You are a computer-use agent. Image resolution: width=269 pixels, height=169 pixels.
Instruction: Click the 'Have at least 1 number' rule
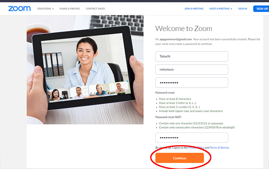179,107
